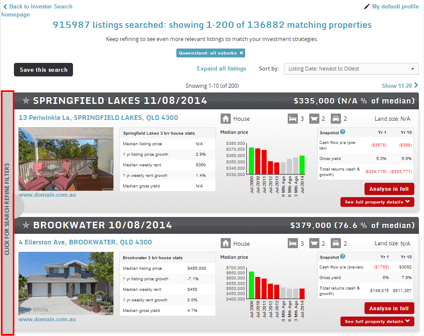The width and height of the screenshot is (424, 336).
Task: Open the Listing Date sort dropdown
Action: tap(351, 68)
